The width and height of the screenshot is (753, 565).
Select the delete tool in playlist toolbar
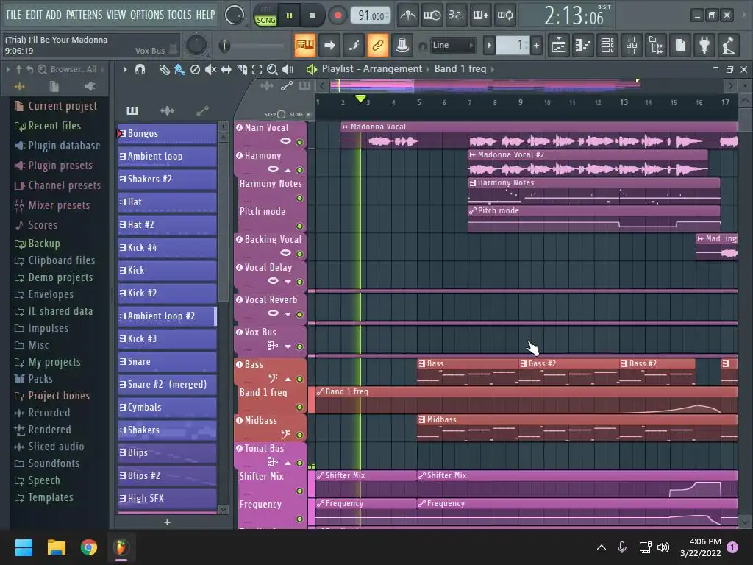click(x=195, y=70)
